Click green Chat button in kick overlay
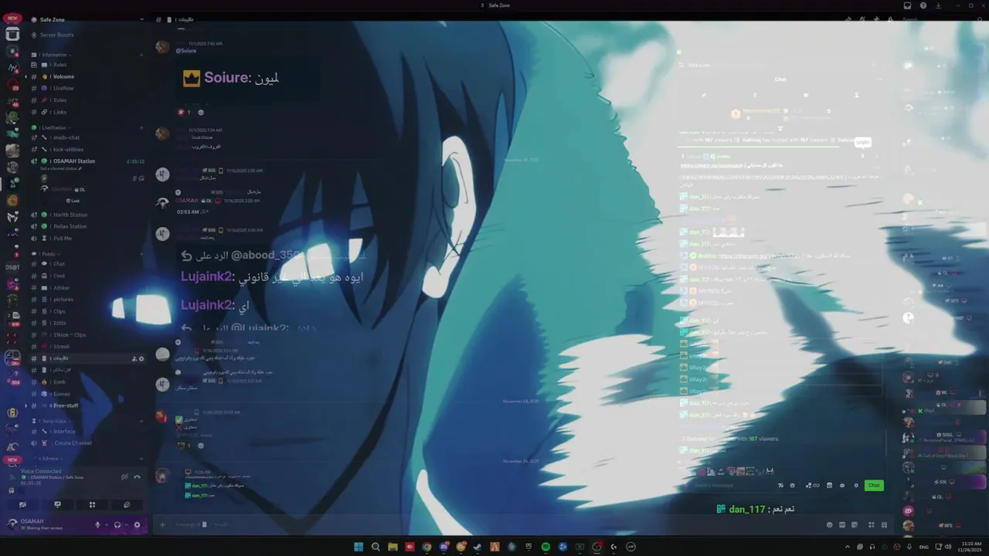The width and height of the screenshot is (989, 556). click(x=874, y=486)
